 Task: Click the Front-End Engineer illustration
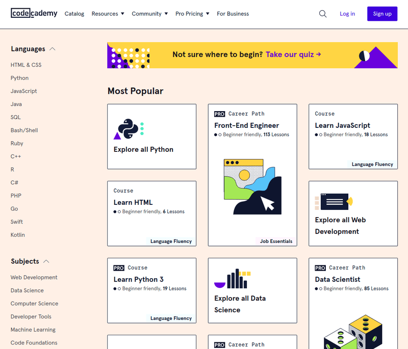252,186
